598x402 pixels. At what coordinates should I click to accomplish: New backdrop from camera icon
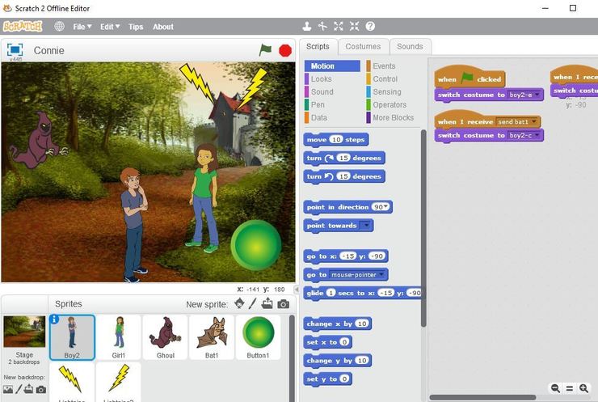[x=41, y=390]
